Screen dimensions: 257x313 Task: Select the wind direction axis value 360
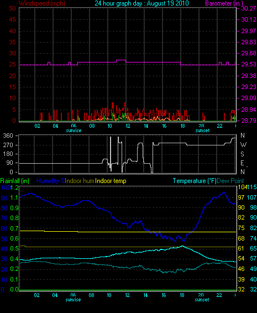click(8, 136)
